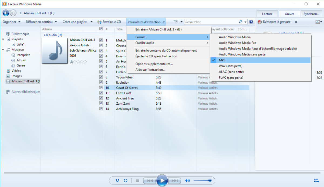Image resolution: width=324 pixels, height=187 pixels.
Task: Switch to the Graver tab
Action: pyautogui.click(x=289, y=14)
